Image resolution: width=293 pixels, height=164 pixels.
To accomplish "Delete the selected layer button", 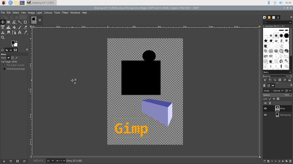I will tap(290, 161).
